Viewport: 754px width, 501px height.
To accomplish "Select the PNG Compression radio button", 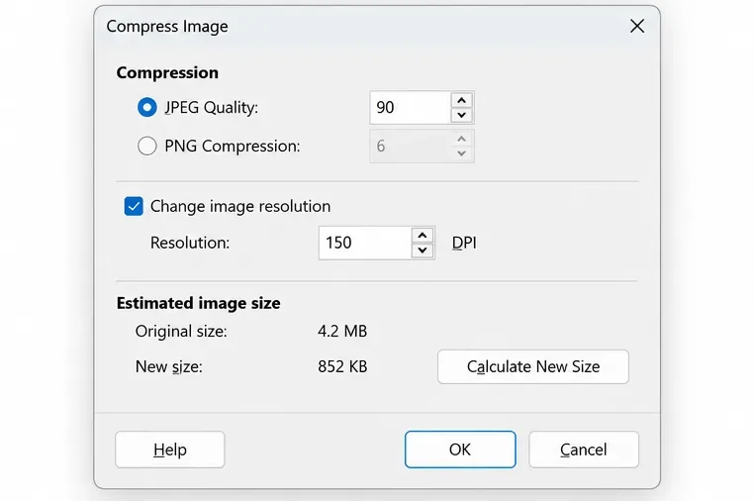I will (x=147, y=146).
